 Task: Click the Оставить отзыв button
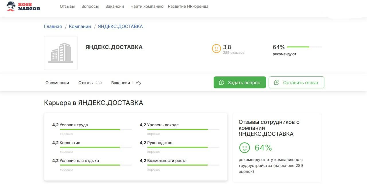296,82
